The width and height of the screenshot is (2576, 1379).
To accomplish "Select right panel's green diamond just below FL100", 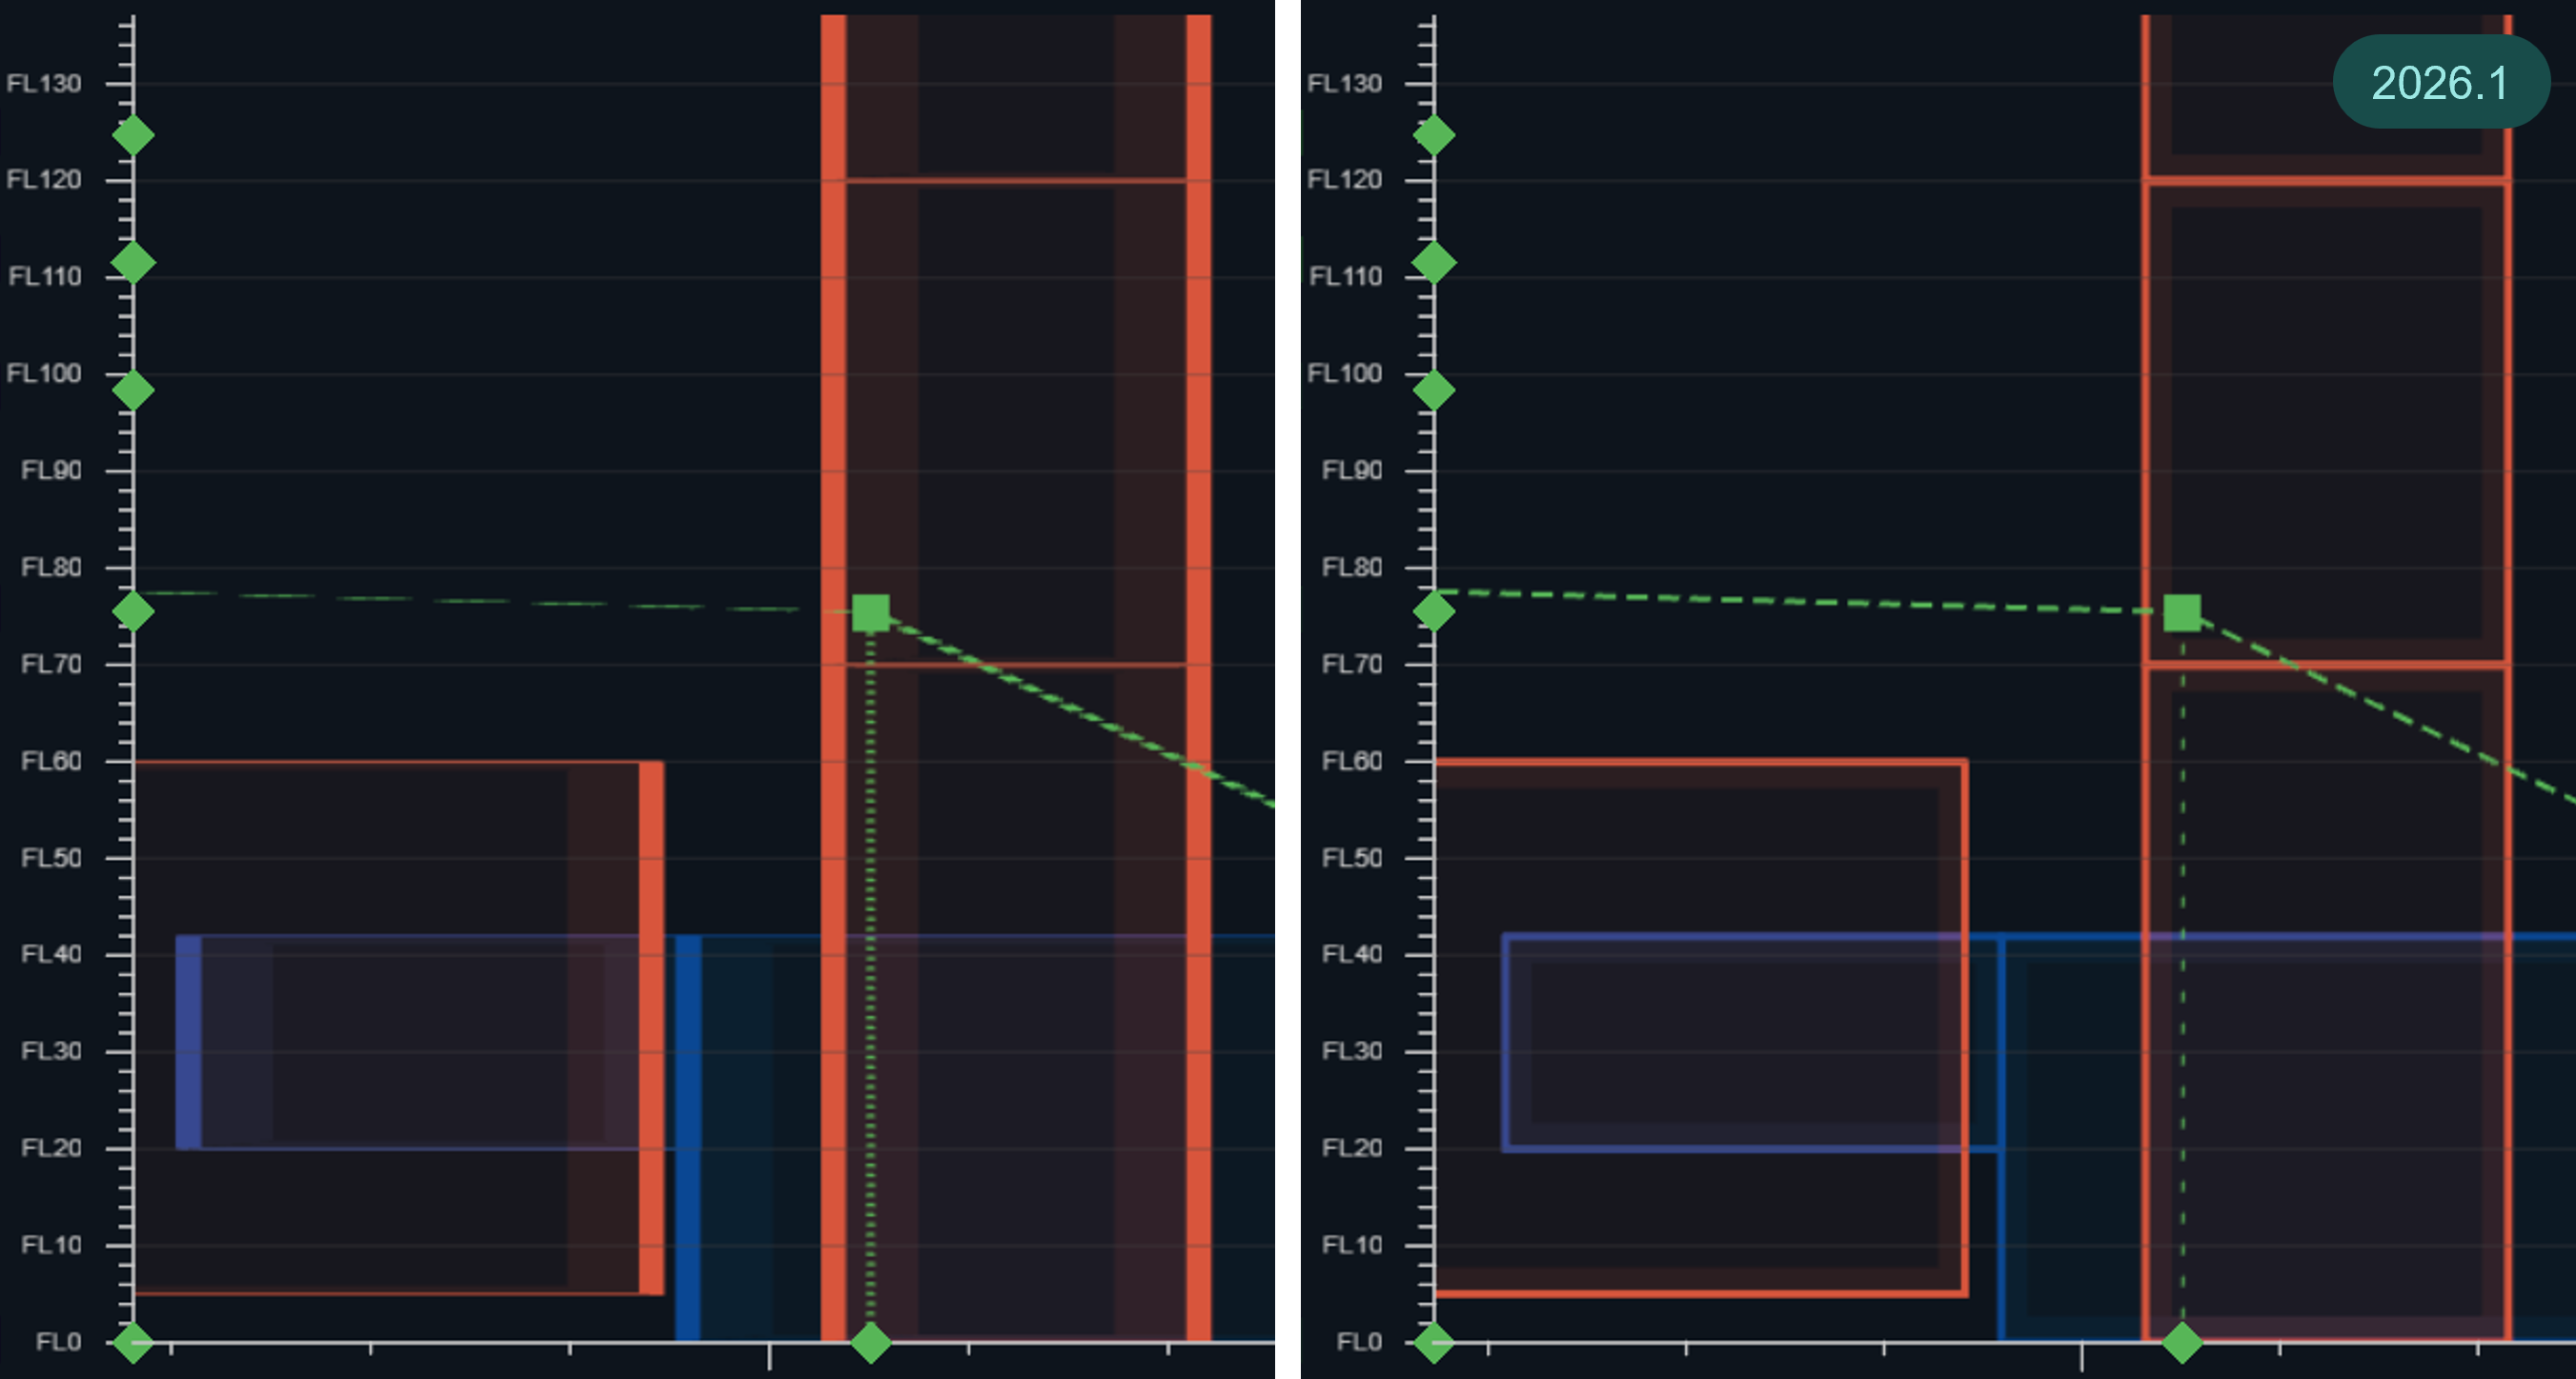I will 1434,390.
